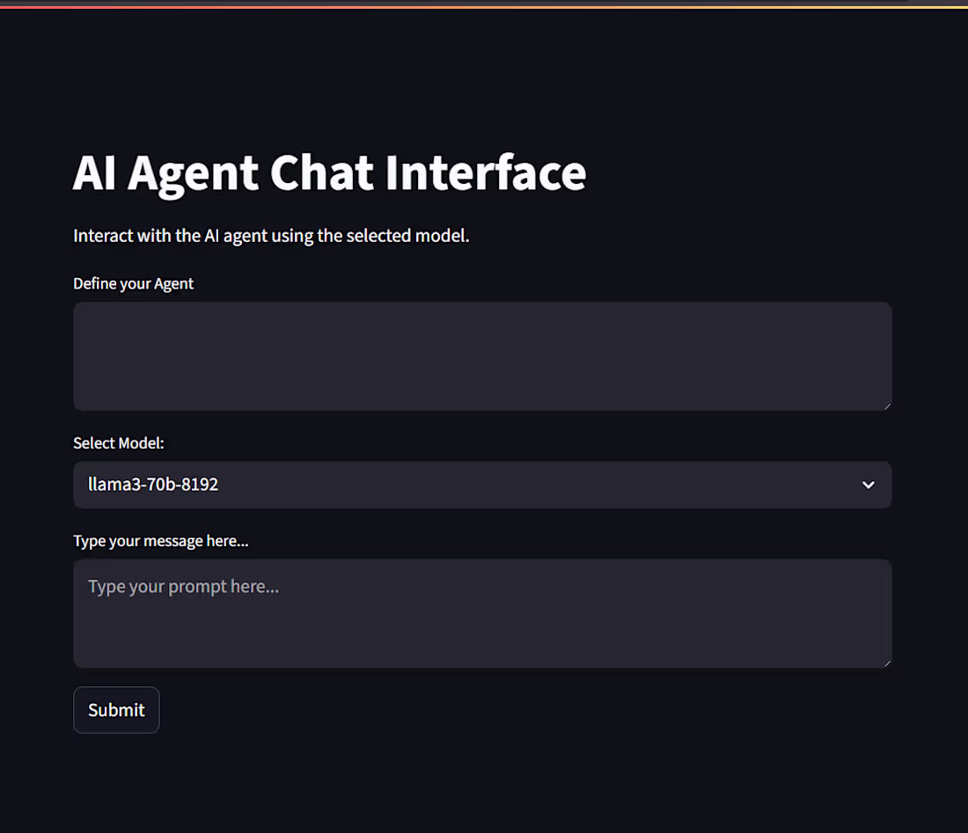
Task: Click the model name shown in the selector
Action: [153, 485]
